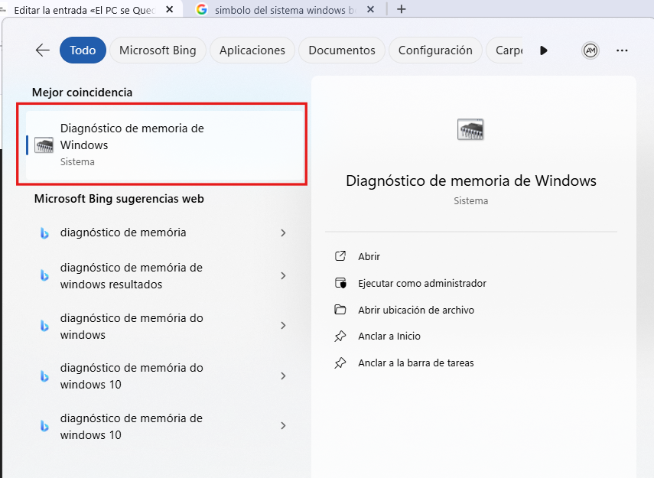This screenshot has height=478, width=654.
Task: Click the folder icon for Abrir ubicación
Action: coord(340,310)
